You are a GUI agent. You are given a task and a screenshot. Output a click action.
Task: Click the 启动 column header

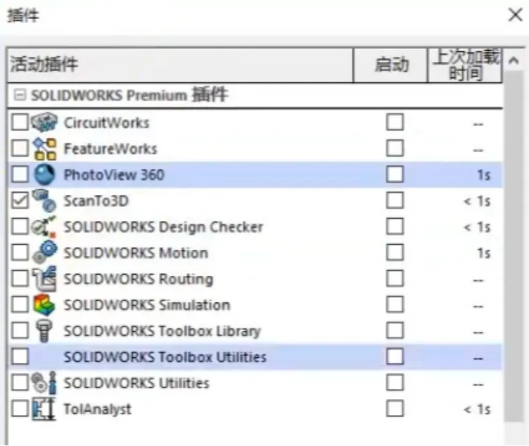[390, 65]
